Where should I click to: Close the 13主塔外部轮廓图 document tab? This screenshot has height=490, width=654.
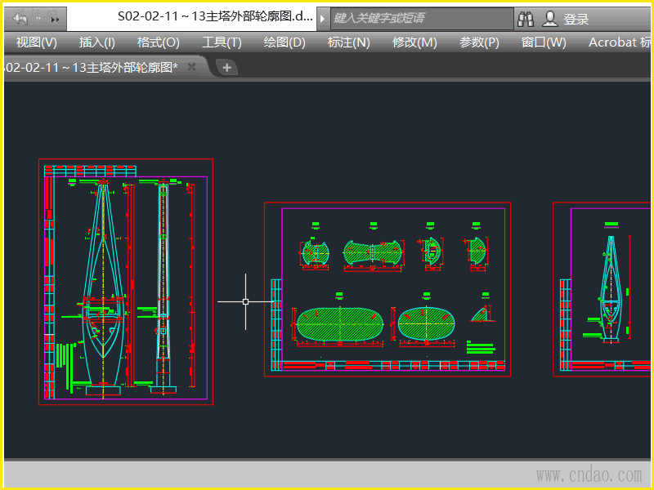point(192,68)
